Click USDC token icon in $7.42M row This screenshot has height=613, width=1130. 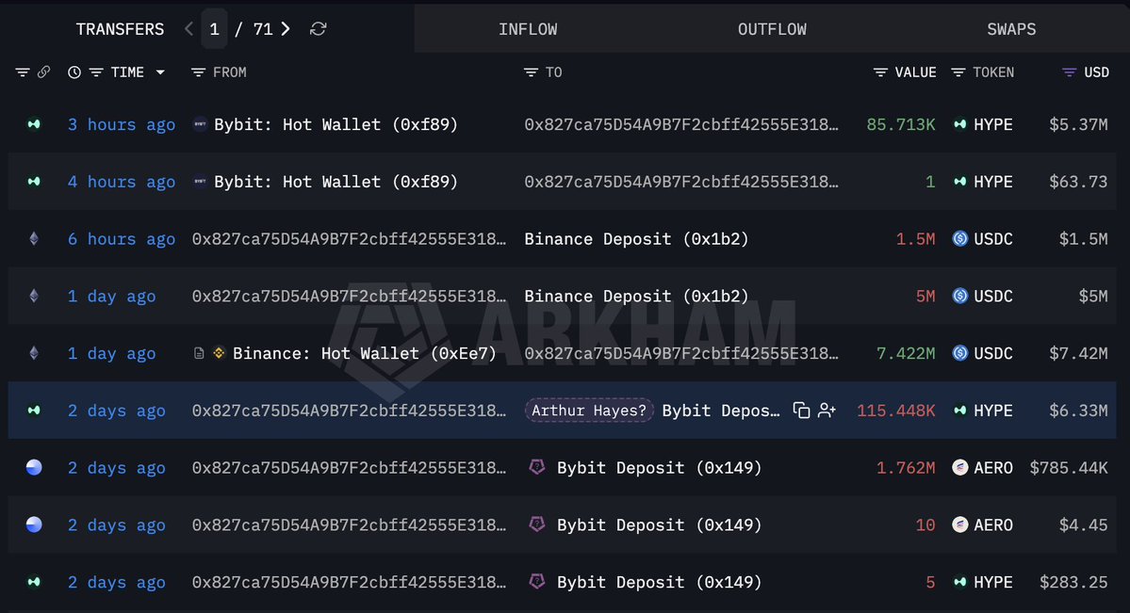click(x=960, y=353)
